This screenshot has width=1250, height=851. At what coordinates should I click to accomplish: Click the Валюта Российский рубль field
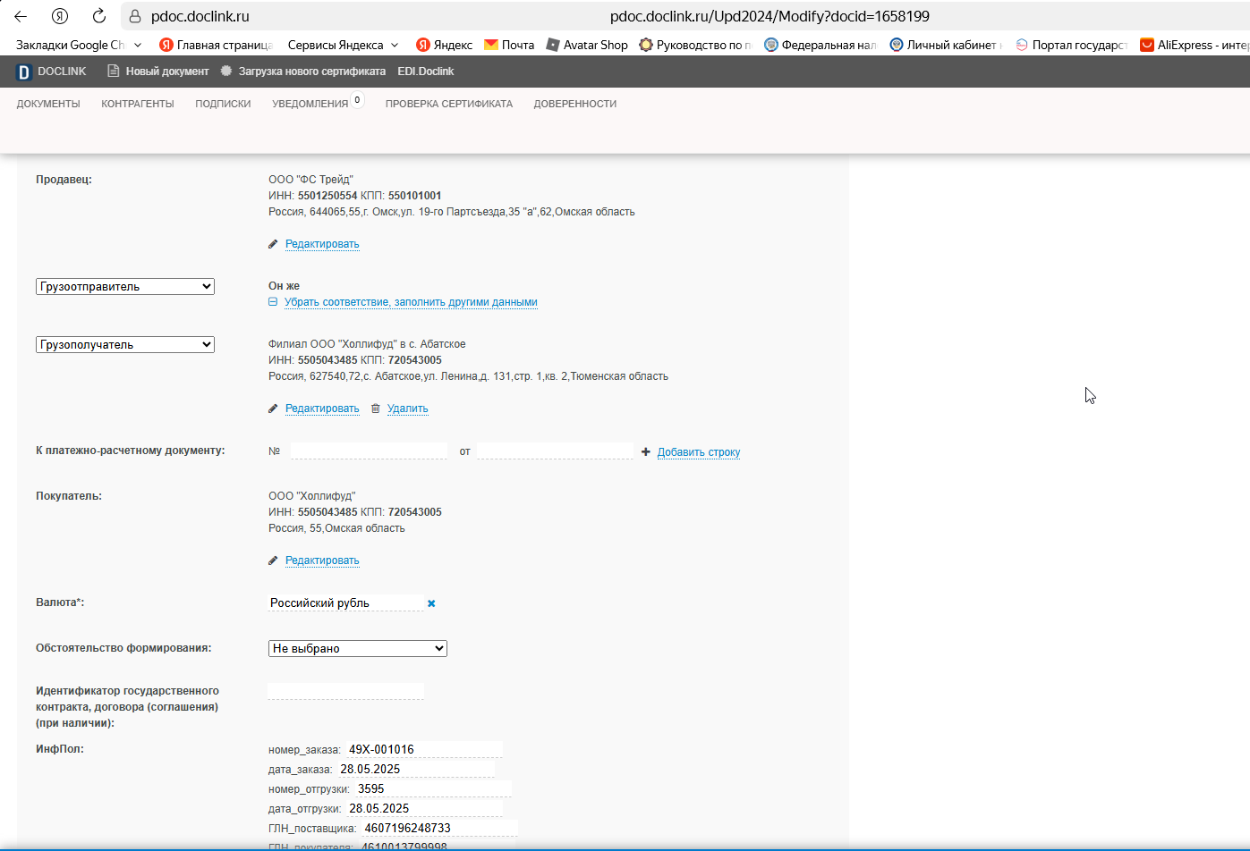[346, 602]
